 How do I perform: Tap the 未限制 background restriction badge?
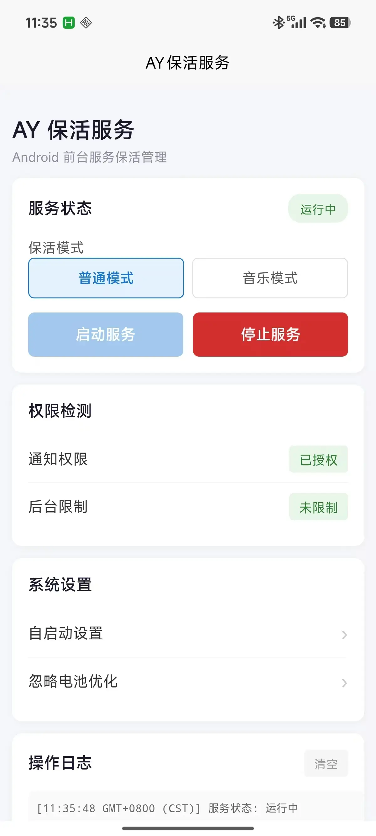click(318, 507)
